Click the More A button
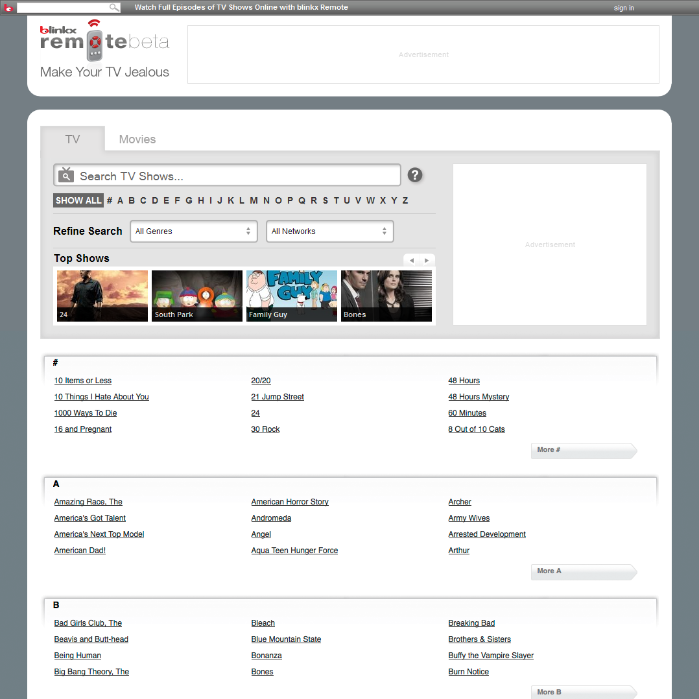699x699 pixels. (x=584, y=572)
